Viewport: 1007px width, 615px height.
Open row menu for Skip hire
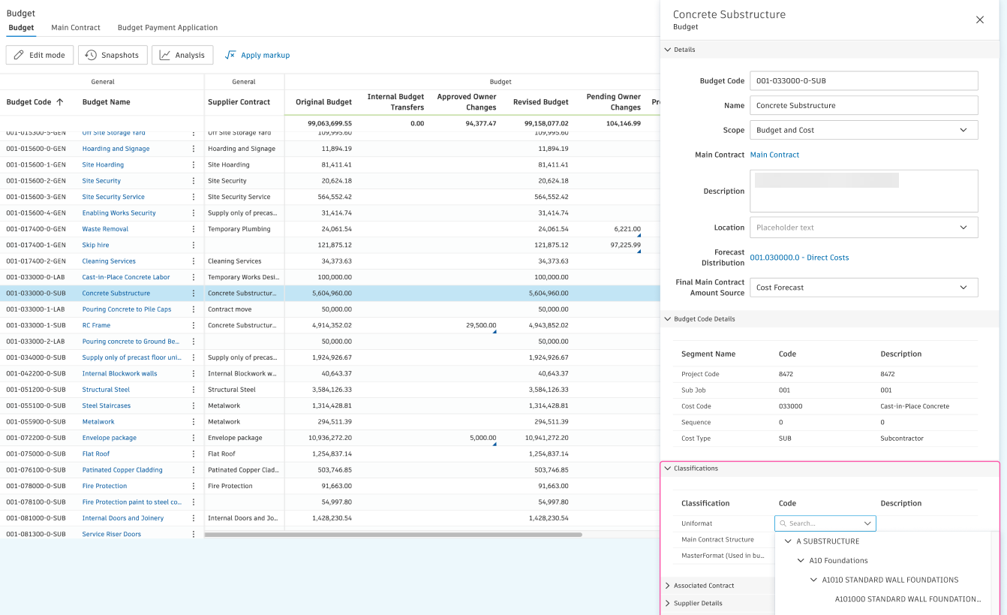[194, 245]
